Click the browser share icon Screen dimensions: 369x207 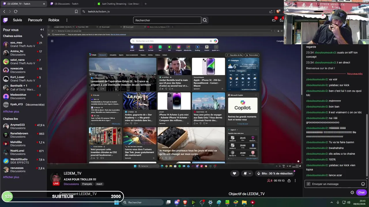(271, 11)
